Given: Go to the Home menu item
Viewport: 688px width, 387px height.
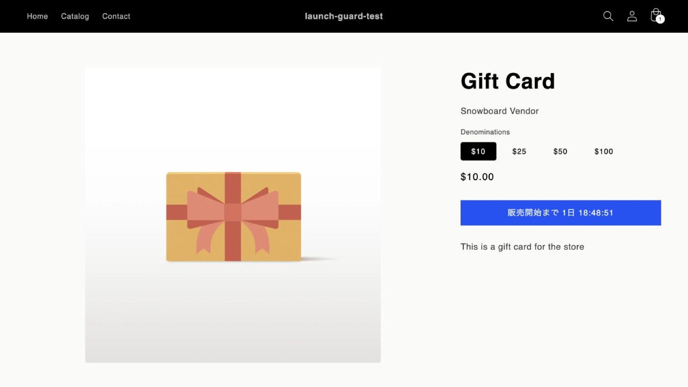Looking at the screenshot, I should pyautogui.click(x=37, y=16).
